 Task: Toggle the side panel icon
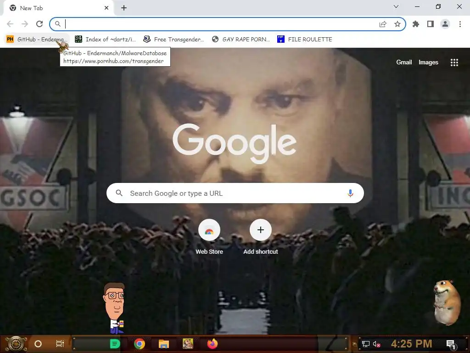click(x=431, y=24)
